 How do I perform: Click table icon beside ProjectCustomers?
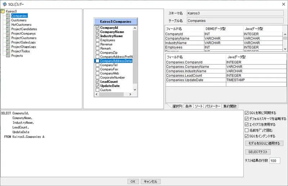click(8, 38)
